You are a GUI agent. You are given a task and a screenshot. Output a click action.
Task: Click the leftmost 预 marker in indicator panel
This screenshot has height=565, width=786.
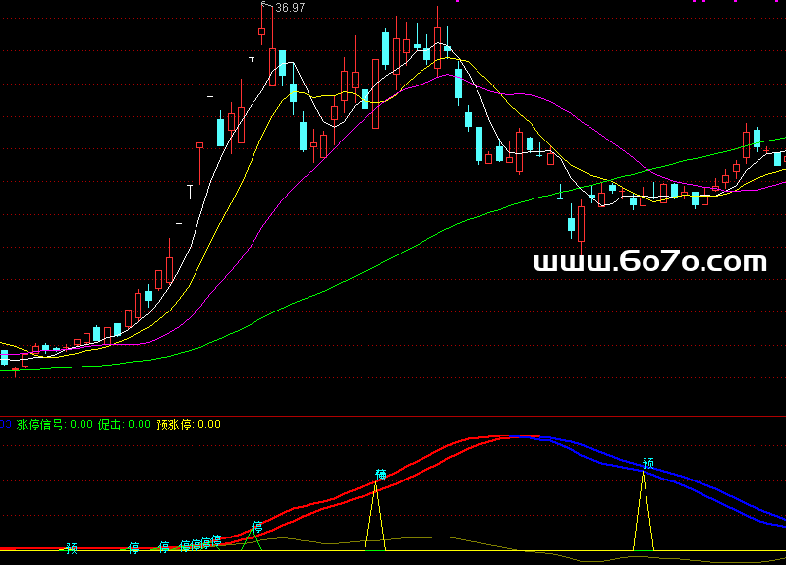(71, 548)
